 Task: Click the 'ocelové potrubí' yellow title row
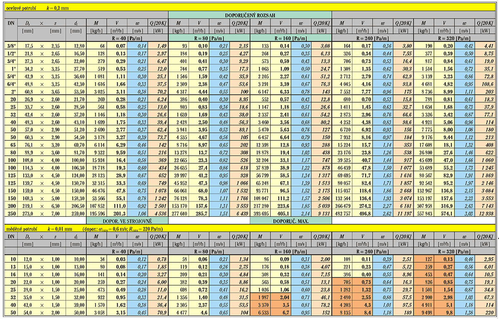tap(249, 7)
